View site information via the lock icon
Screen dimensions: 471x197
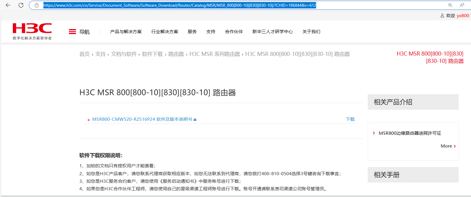pyautogui.click(x=37, y=5)
